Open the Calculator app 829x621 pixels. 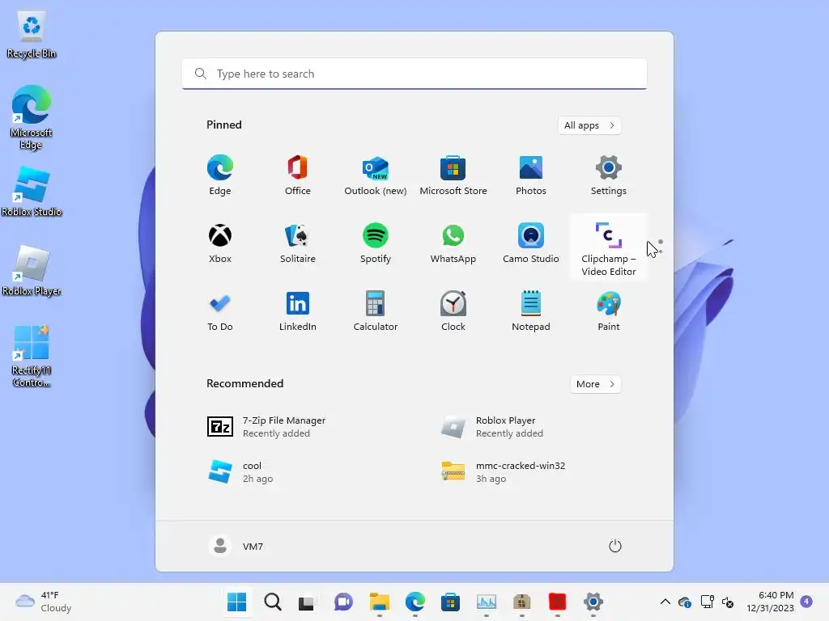click(x=376, y=311)
